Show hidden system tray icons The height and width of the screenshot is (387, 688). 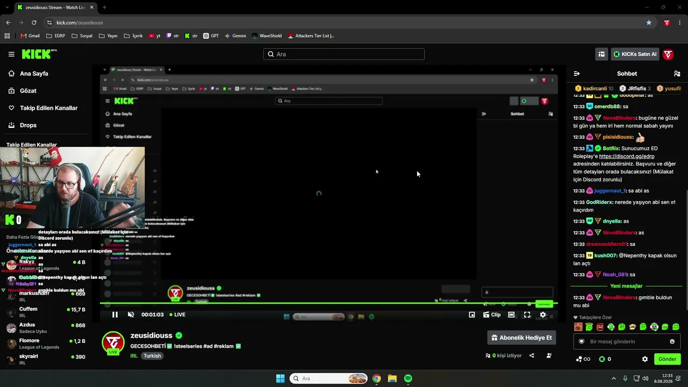click(614, 378)
